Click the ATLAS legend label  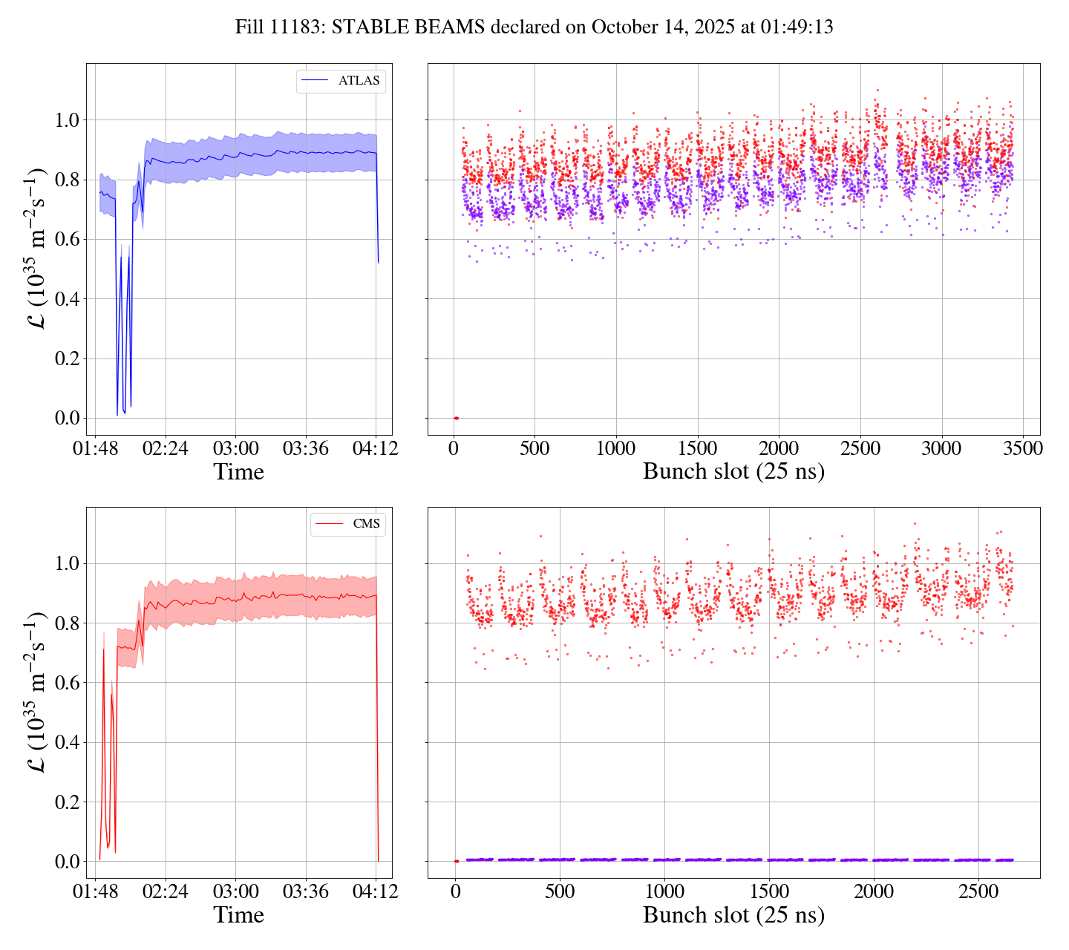point(359,81)
